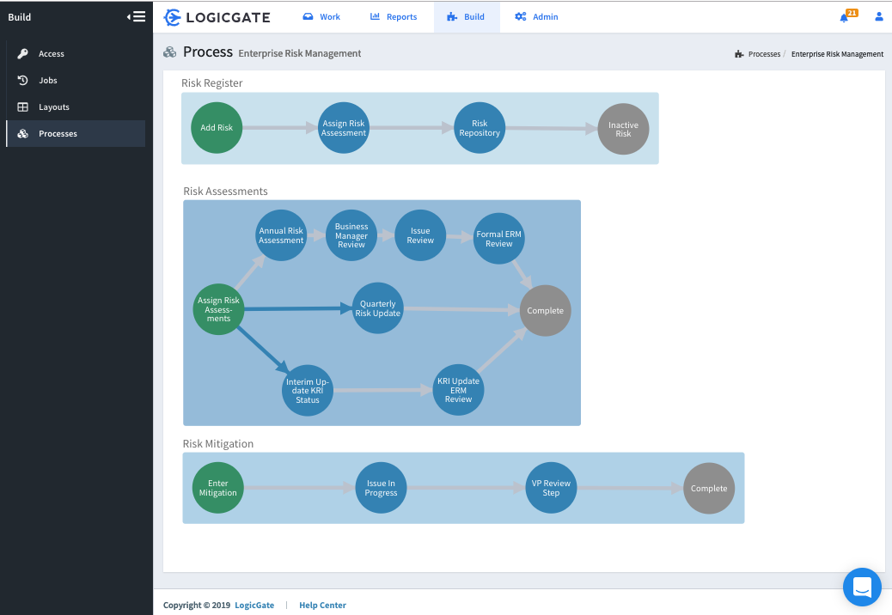
Task: Open the Layouts grid icon
Action: point(24,107)
